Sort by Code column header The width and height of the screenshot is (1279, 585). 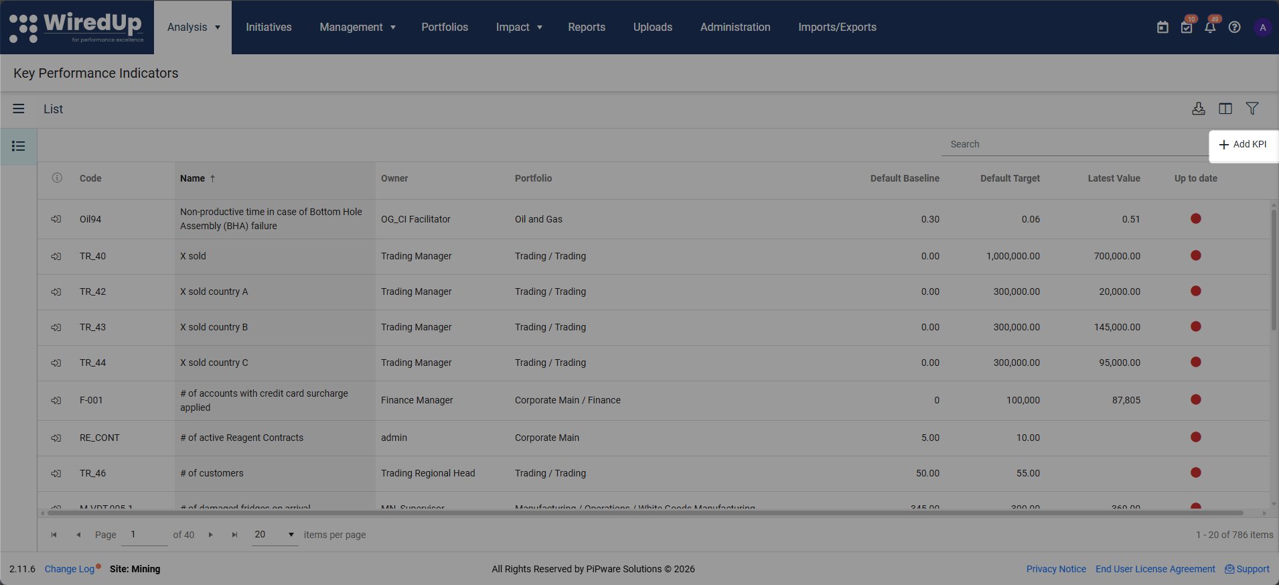90,178
